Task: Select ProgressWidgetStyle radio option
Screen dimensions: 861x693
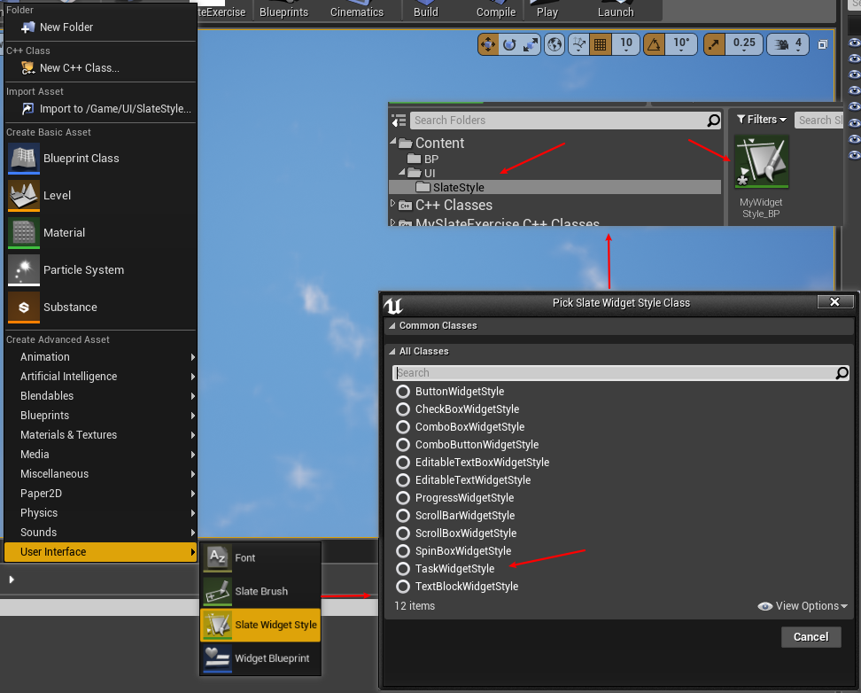Action: click(403, 498)
